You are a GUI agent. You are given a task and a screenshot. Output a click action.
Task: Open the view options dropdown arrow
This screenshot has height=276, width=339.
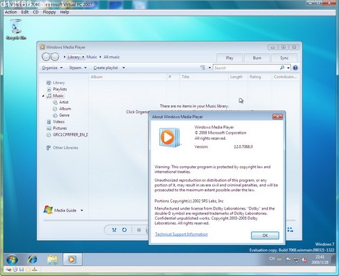coord(210,68)
